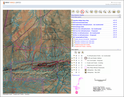This screenshot has height=97, width=124.
Task: Click the legend save icon
Action: point(79,52)
